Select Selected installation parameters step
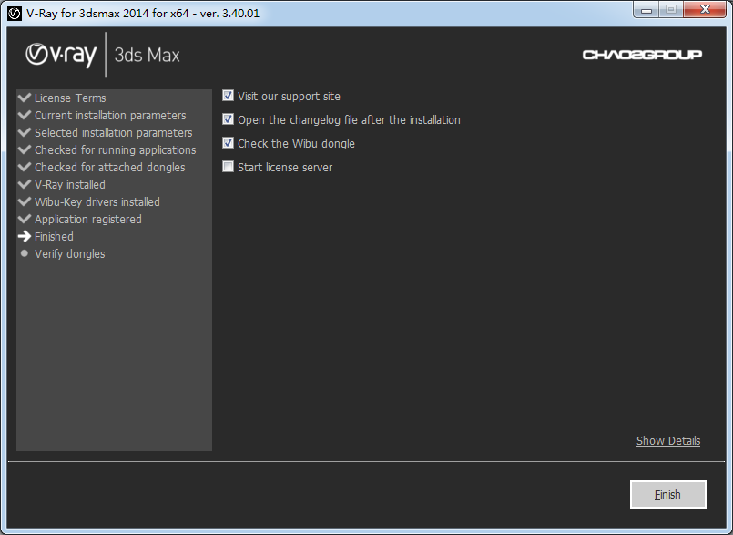733x535 pixels. coord(113,132)
